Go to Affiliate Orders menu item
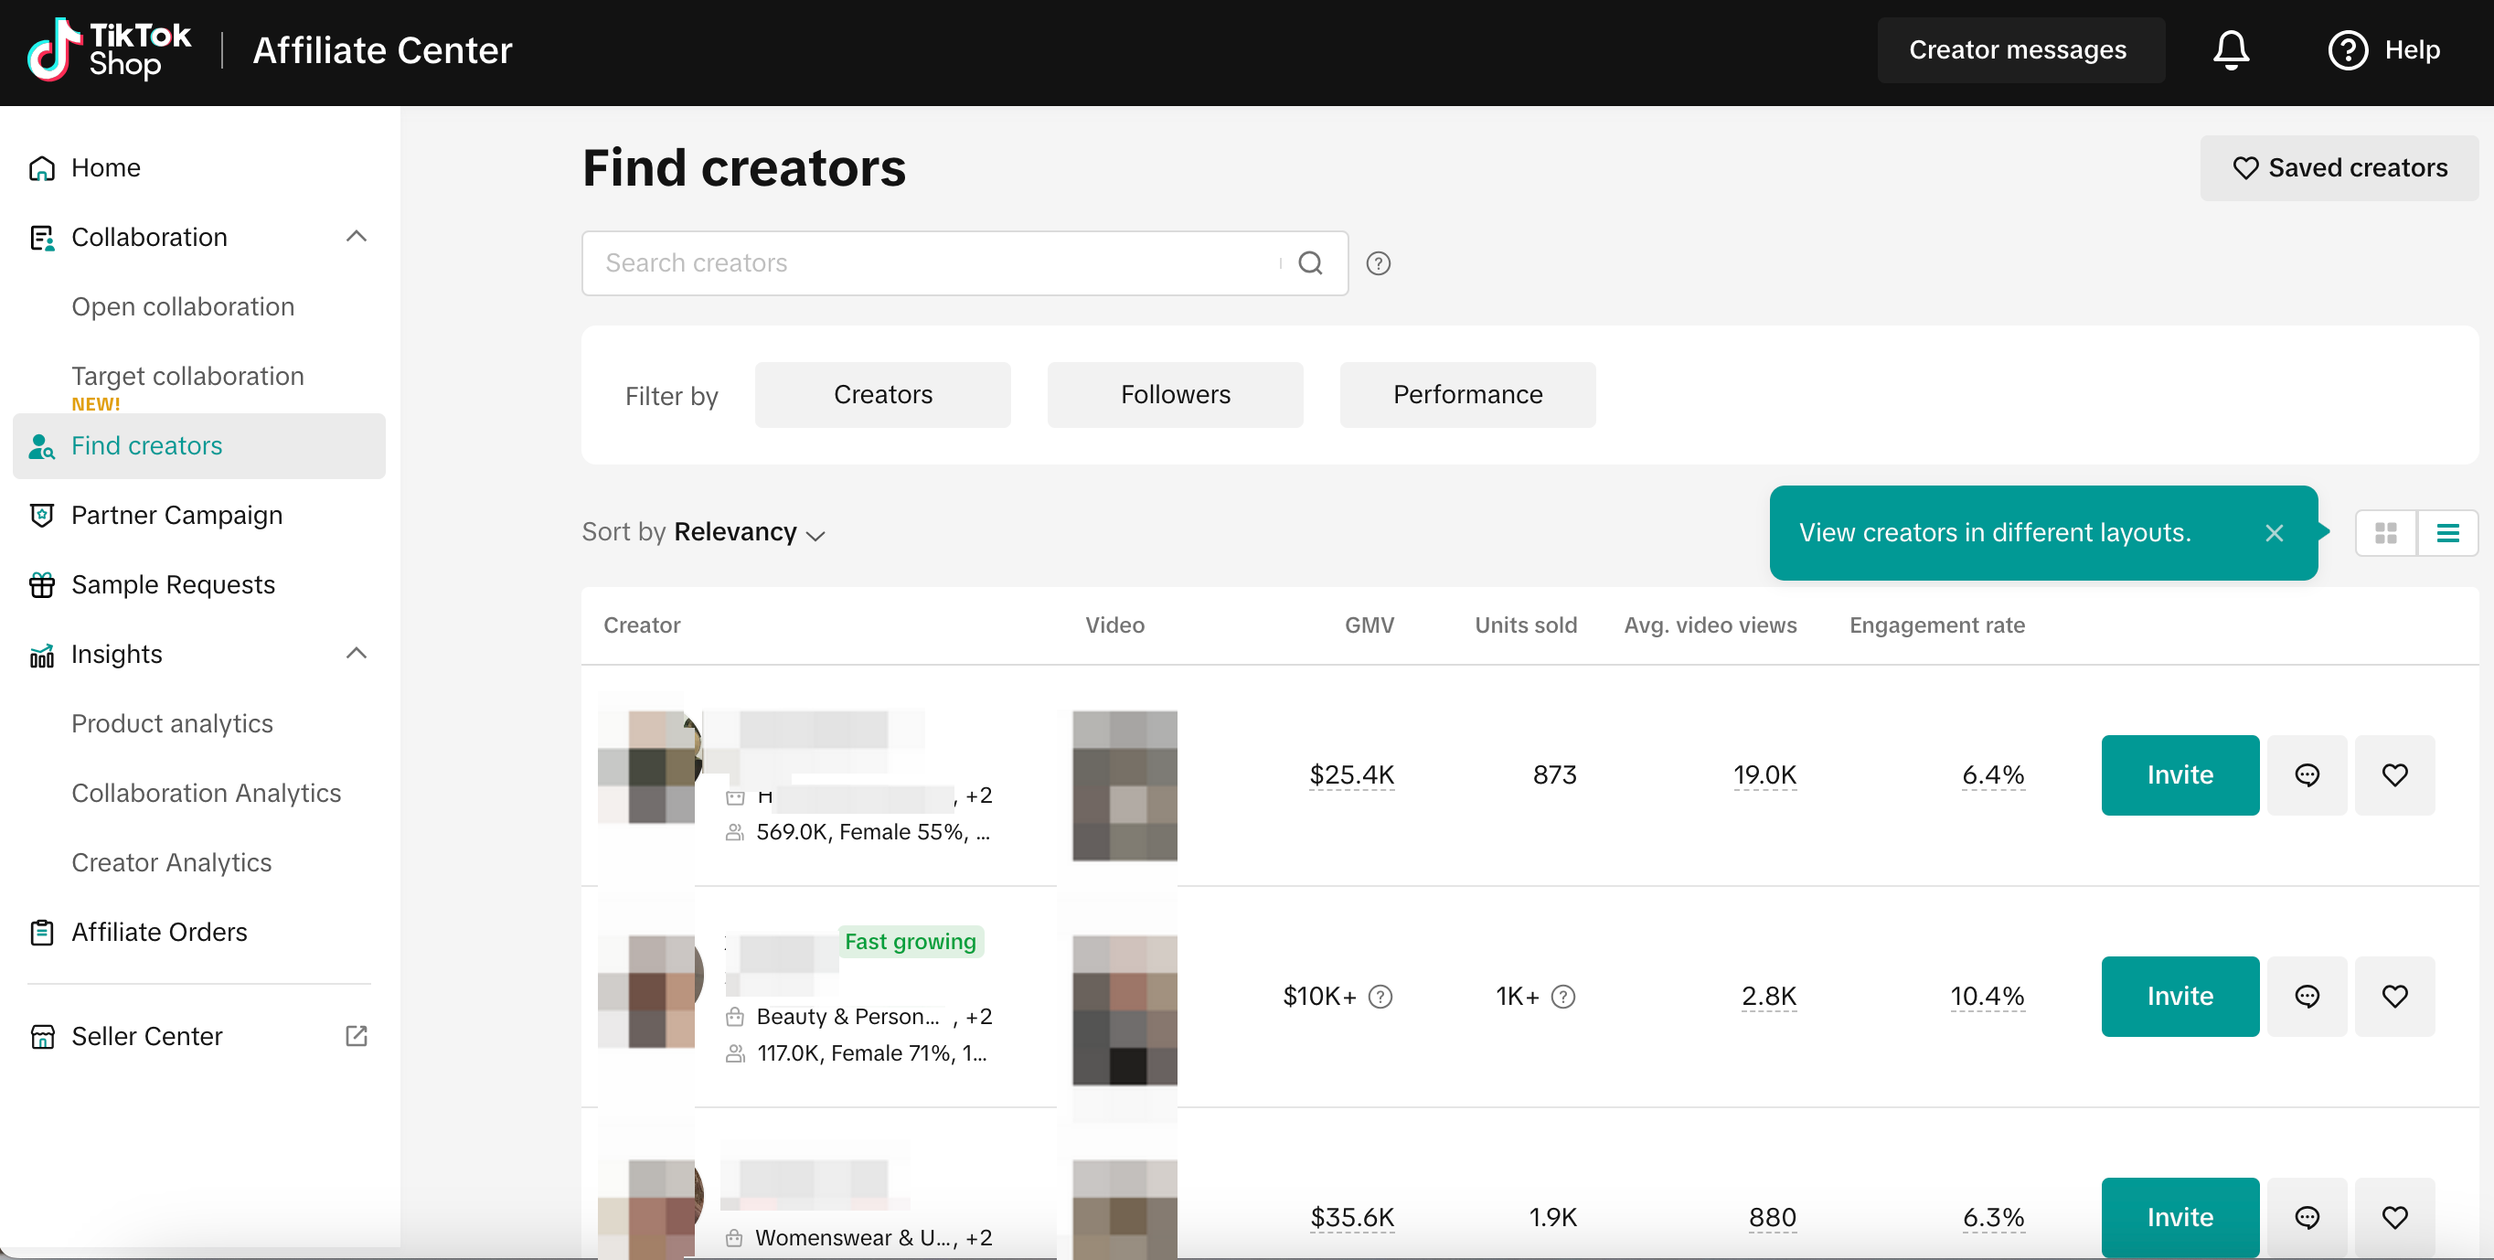The image size is (2494, 1260). [x=159, y=932]
